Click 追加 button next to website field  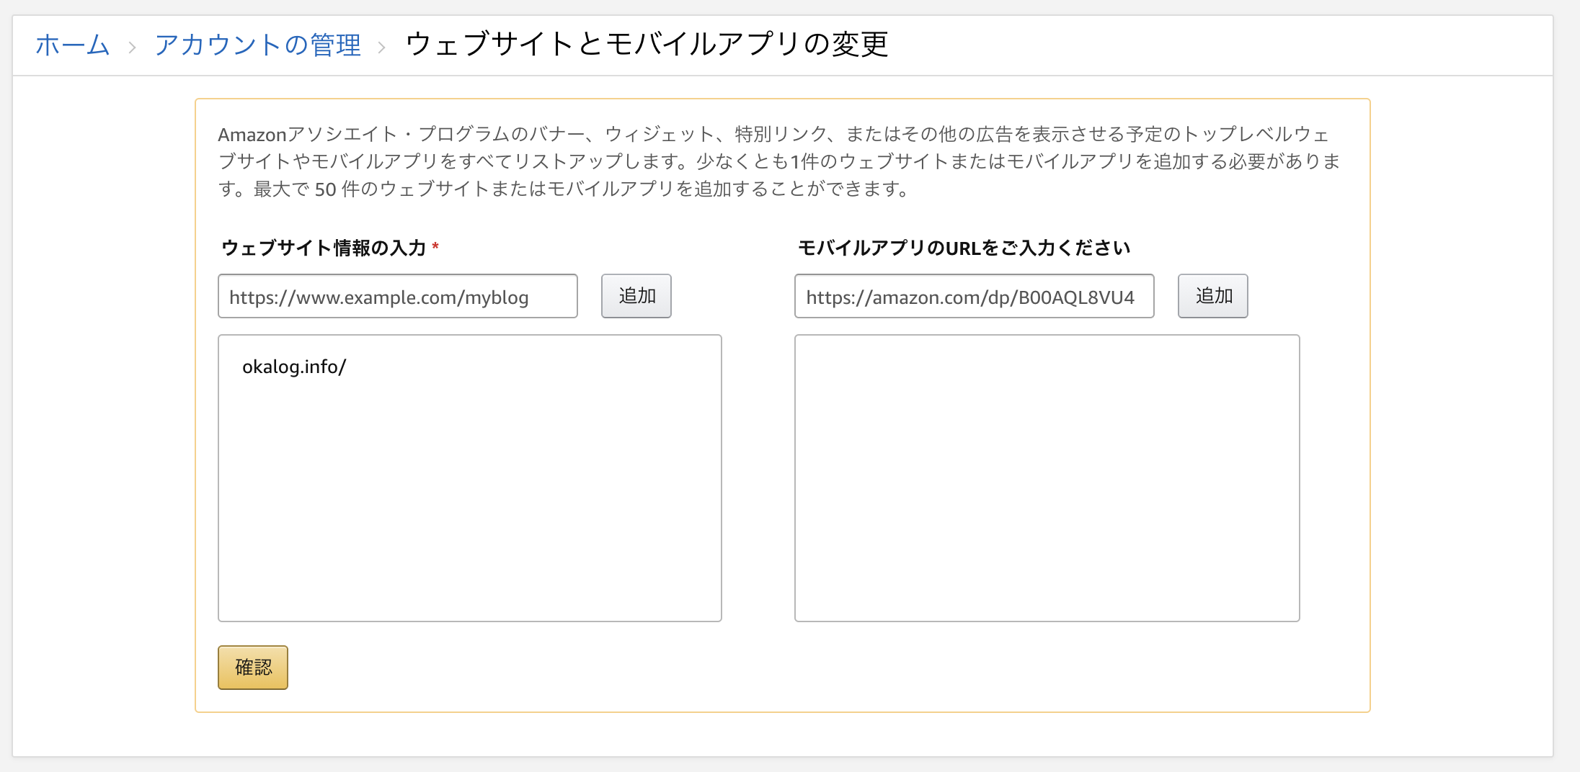(x=636, y=296)
